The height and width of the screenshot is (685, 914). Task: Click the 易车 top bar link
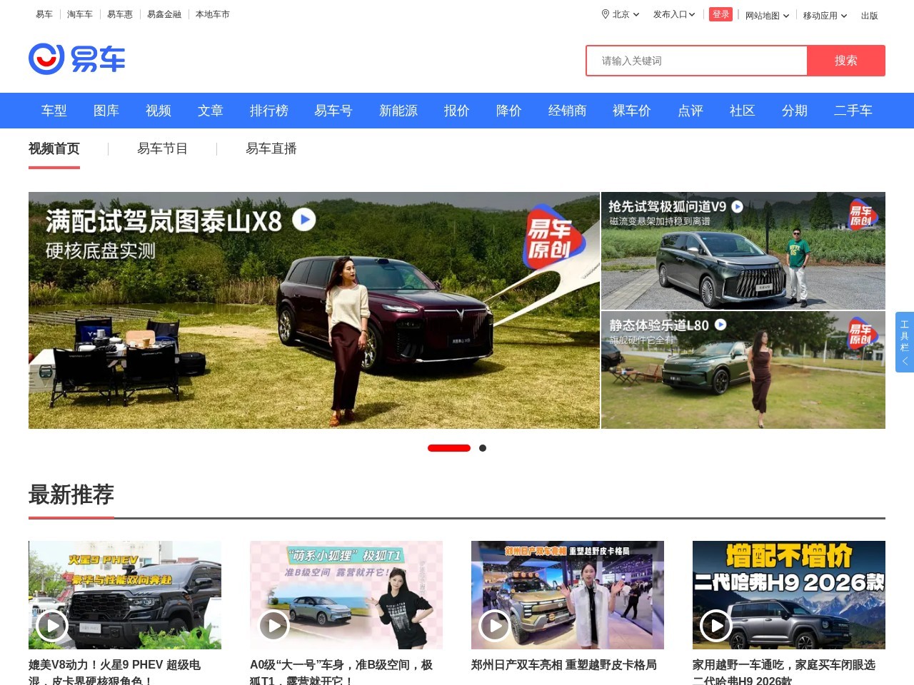[x=44, y=14]
